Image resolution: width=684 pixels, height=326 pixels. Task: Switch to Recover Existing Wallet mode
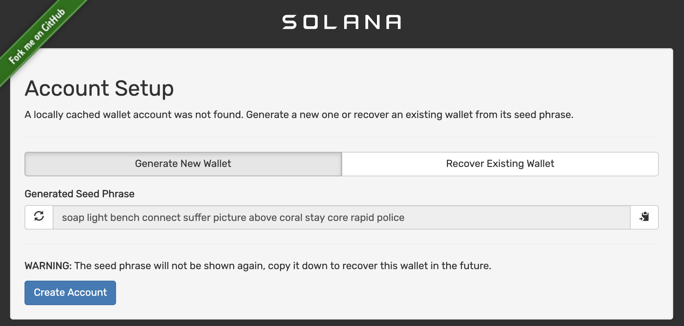(x=499, y=164)
